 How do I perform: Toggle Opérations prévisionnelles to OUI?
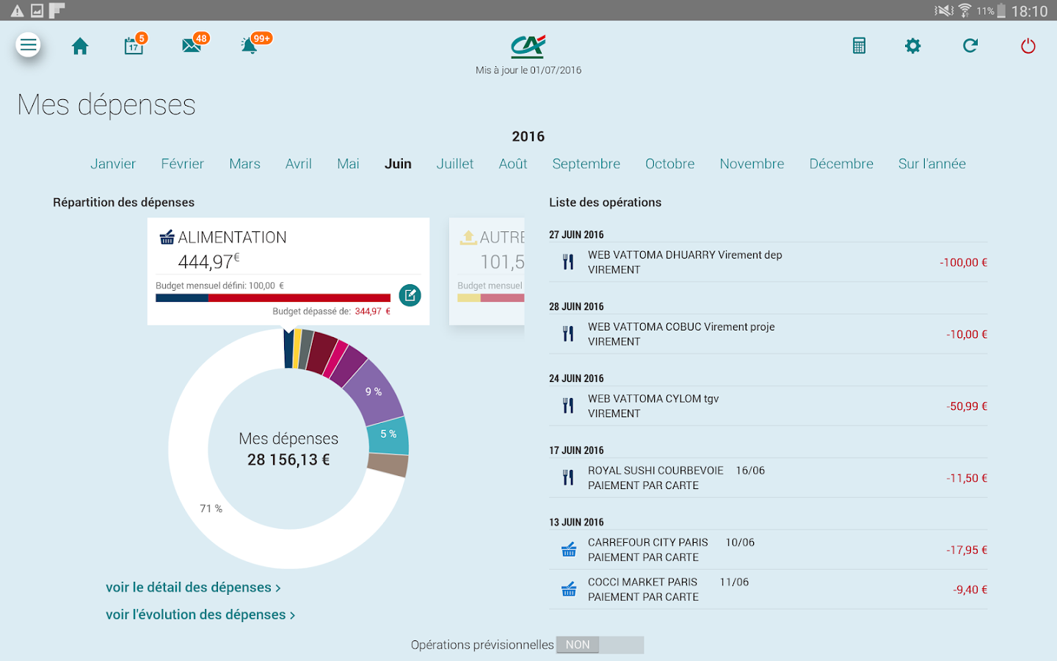[622, 645]
